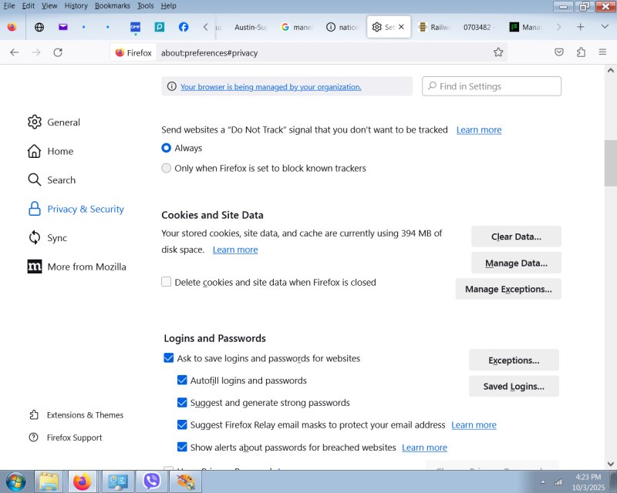Switch to the globe pinned tab

point(39,27)
